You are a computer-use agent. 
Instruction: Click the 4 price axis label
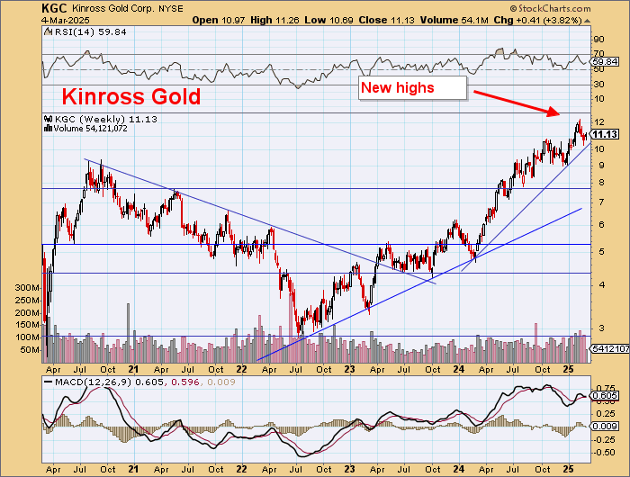tap(601, 285)
